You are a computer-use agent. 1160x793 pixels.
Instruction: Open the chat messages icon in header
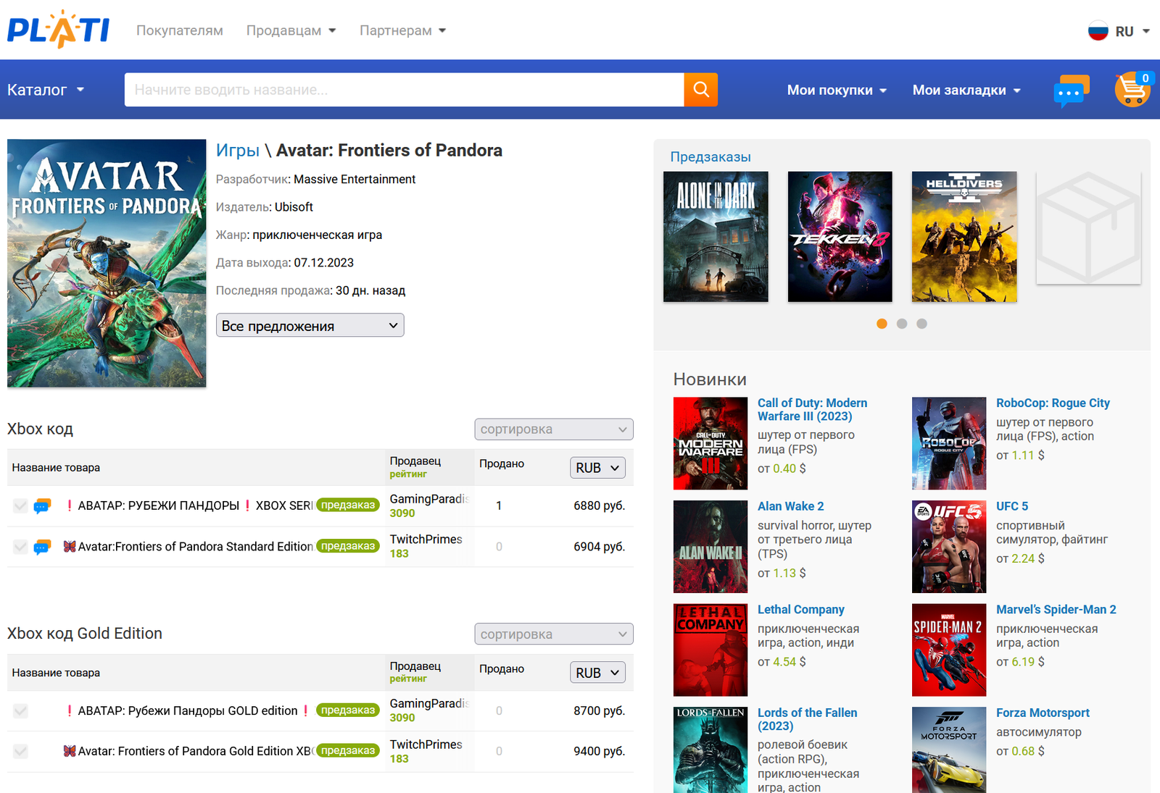[1071, 91]
